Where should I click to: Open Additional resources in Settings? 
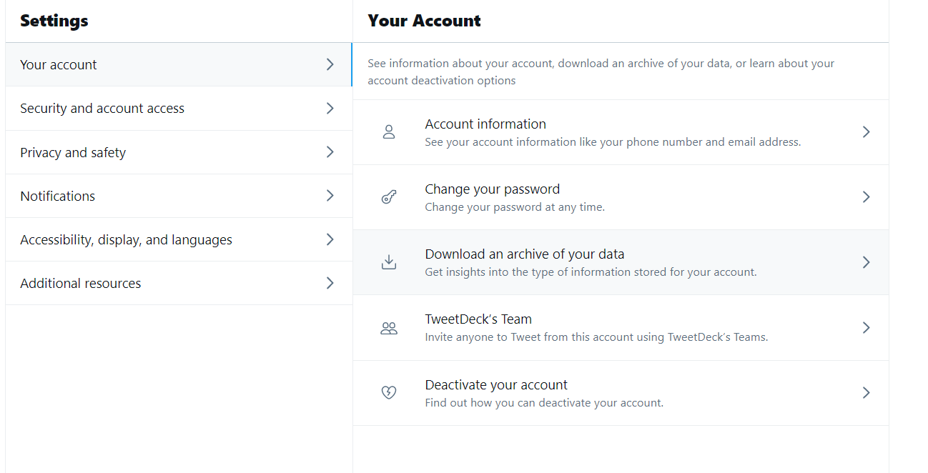(x=179, y=283)
